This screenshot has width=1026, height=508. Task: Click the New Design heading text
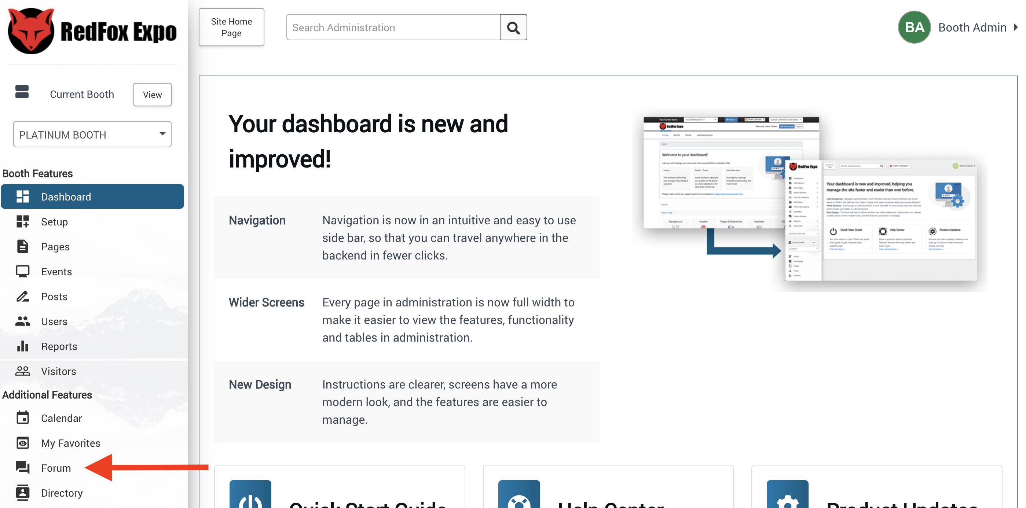point(260,384)
